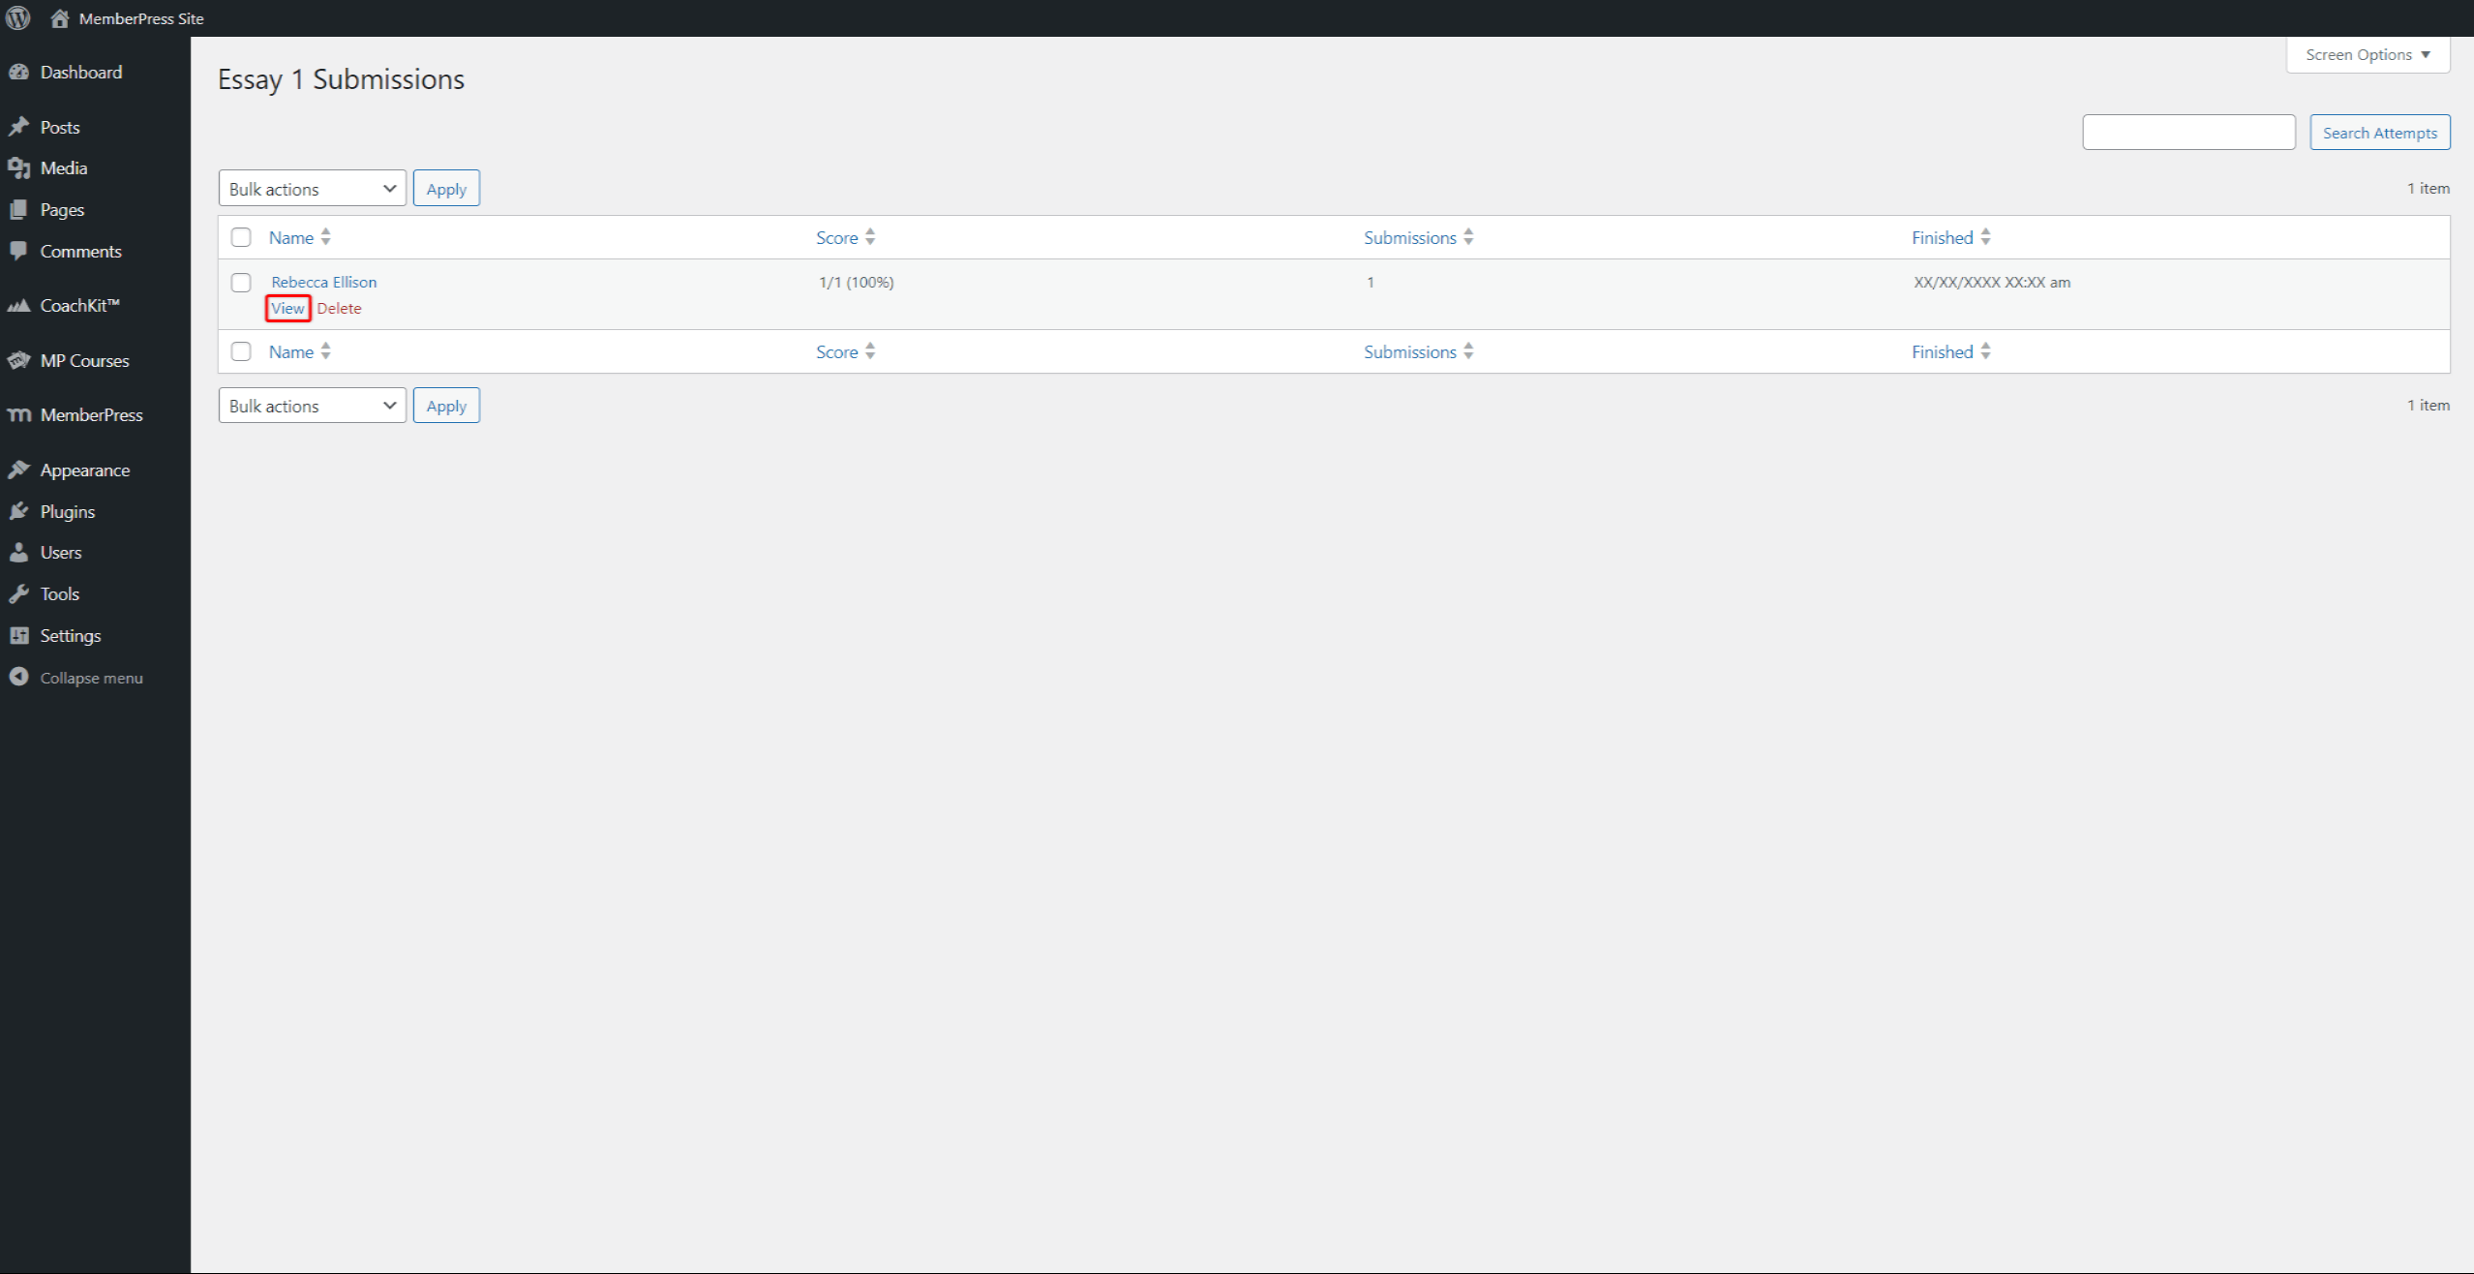The width and height of the screenshot is (2474, 1274).
Task: Open Media library
Action: (x=65, y=167)
